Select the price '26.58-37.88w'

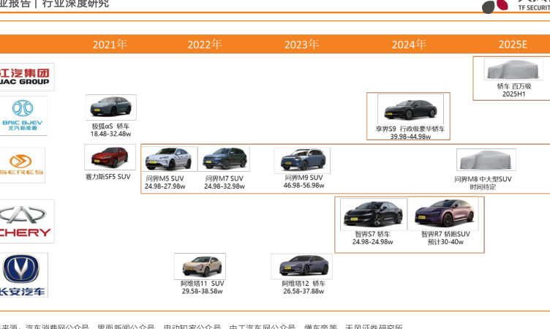[304, 291]
